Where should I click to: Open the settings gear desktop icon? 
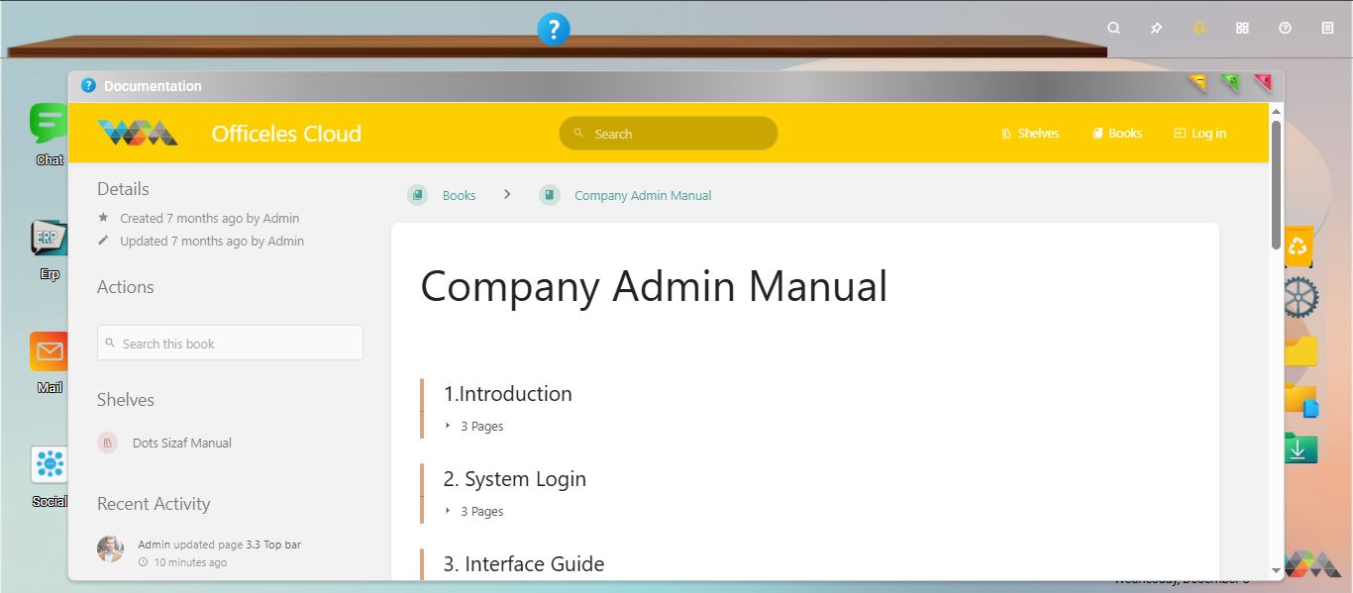pos(1299,297)
